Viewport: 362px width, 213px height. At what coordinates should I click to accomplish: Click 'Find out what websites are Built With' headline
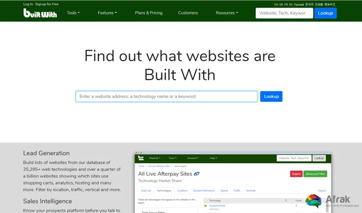[x=180, y=65]
